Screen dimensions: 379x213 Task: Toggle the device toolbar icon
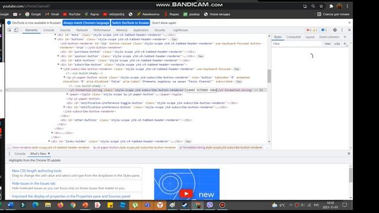point(16,30)
